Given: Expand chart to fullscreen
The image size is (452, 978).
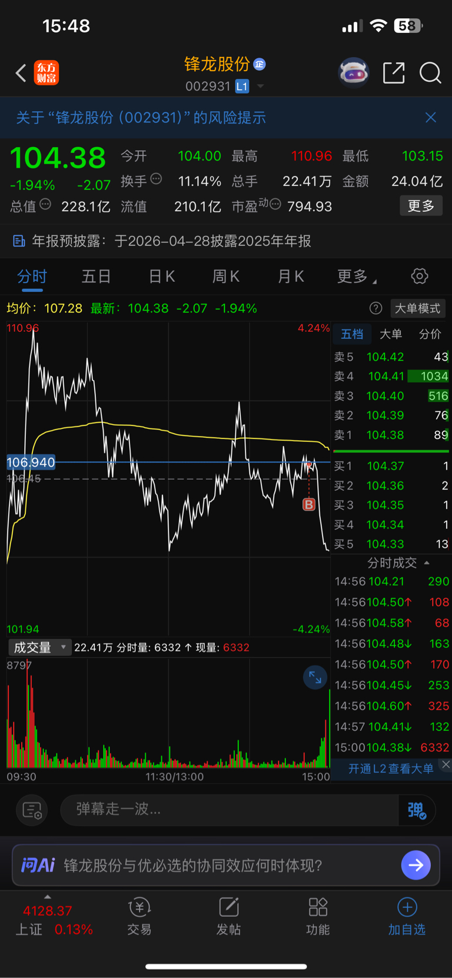Looking at the screenshot, I should coord(315,677).
